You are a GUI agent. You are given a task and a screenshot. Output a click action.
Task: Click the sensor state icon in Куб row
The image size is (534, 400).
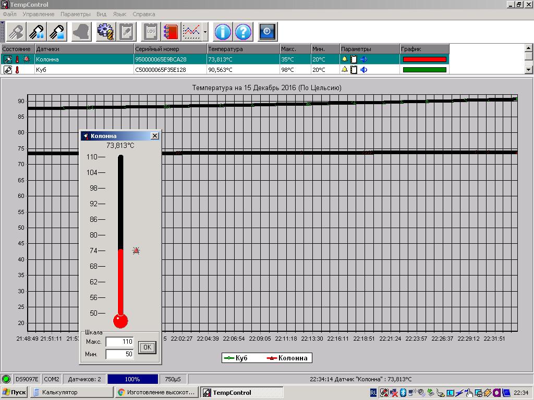7,70
